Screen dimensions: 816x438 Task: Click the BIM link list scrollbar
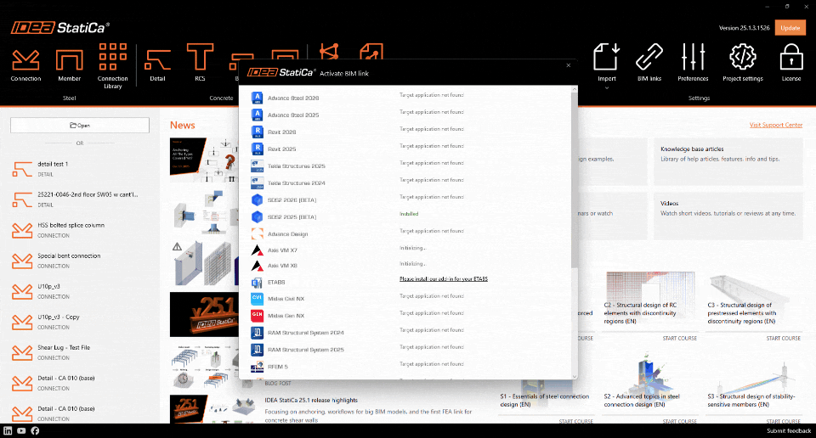coord(575,179)
